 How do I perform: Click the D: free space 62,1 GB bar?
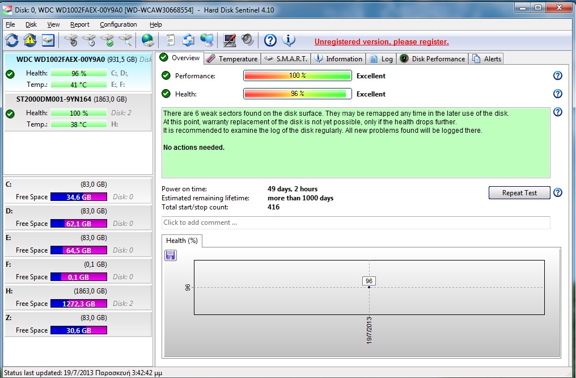pos(79,224)
